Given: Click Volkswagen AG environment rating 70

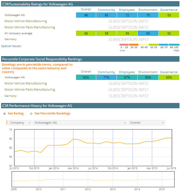Looking at the screenshot, I should coord(148,15).
